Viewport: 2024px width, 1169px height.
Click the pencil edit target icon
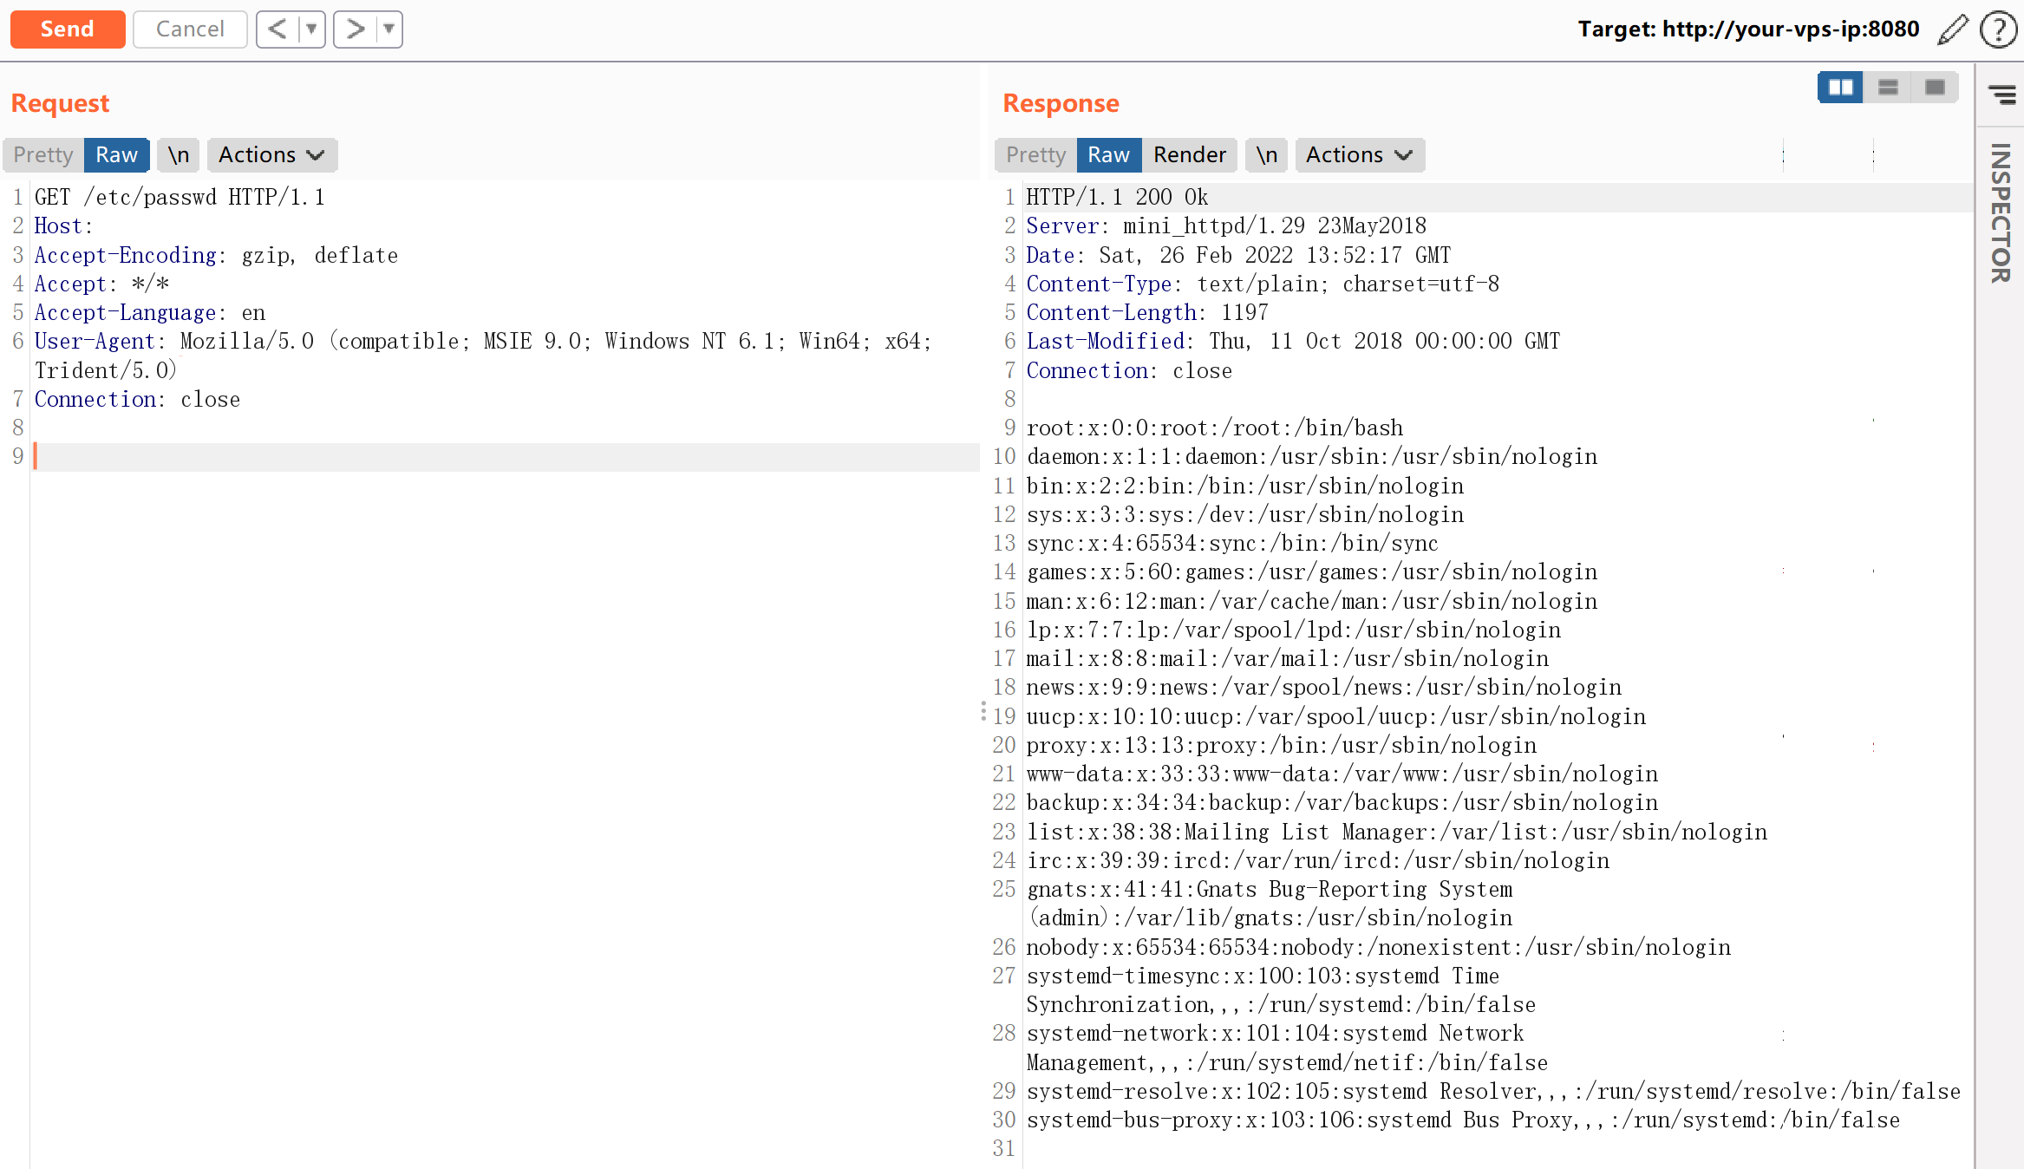pyautogui.click(x=1952, y=29)
